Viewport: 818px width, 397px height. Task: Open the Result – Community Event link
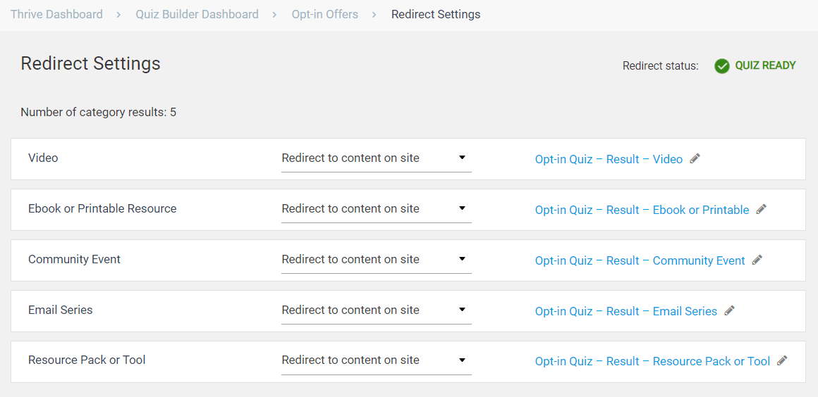[x=640, y=260]
